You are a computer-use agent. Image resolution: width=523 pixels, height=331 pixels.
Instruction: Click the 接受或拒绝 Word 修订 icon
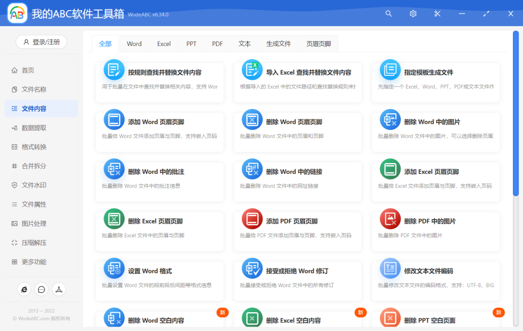(252, 269)
